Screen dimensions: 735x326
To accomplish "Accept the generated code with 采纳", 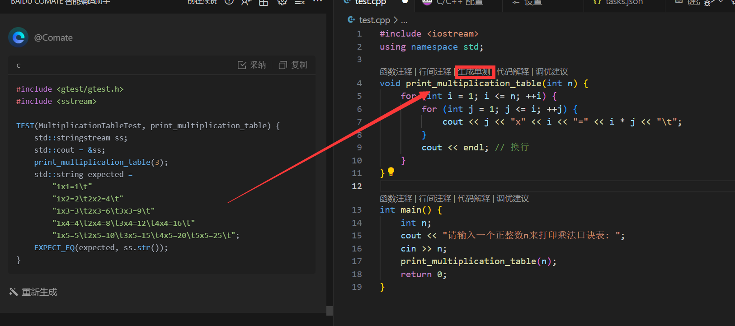I will [252, 65].
